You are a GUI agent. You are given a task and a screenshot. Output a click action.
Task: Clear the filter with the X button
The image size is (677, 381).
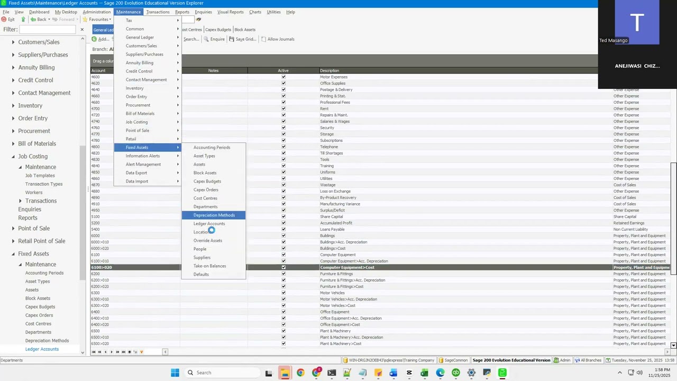tap(82, 30)
